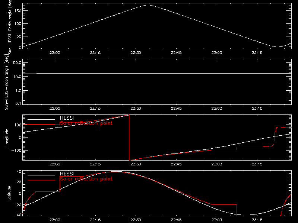
Task: Click the 20 tick on Latitude axis
Action: [19, 182]
